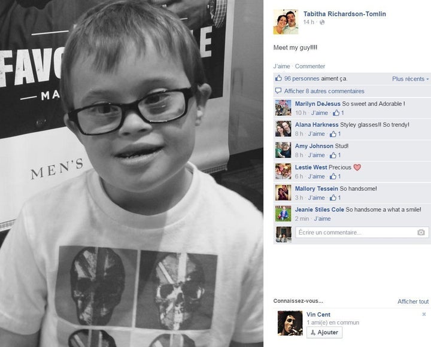Click like count icon on Amy Johnson comment

click(333, 155)
